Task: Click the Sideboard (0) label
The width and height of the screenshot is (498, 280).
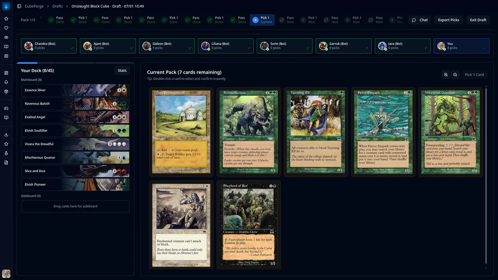Action: (31, 196)
